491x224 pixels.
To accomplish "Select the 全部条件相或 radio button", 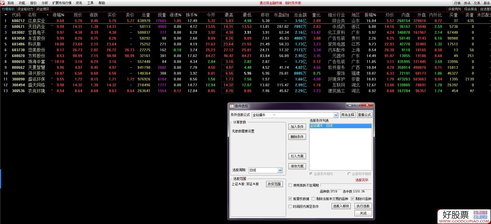I will [349, 174].
